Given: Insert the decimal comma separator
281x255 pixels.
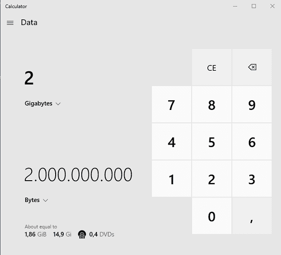Looking at the screenshot, I should 252,216.
